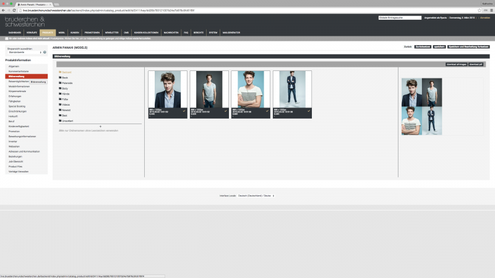The width and height of the screenshot is (495, 278).
Task: Open the Promotionen menu
Action: coord(92,33)
